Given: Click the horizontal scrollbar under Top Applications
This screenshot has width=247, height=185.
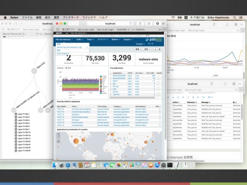Looking at the screenshot, I should coord(132,98).
